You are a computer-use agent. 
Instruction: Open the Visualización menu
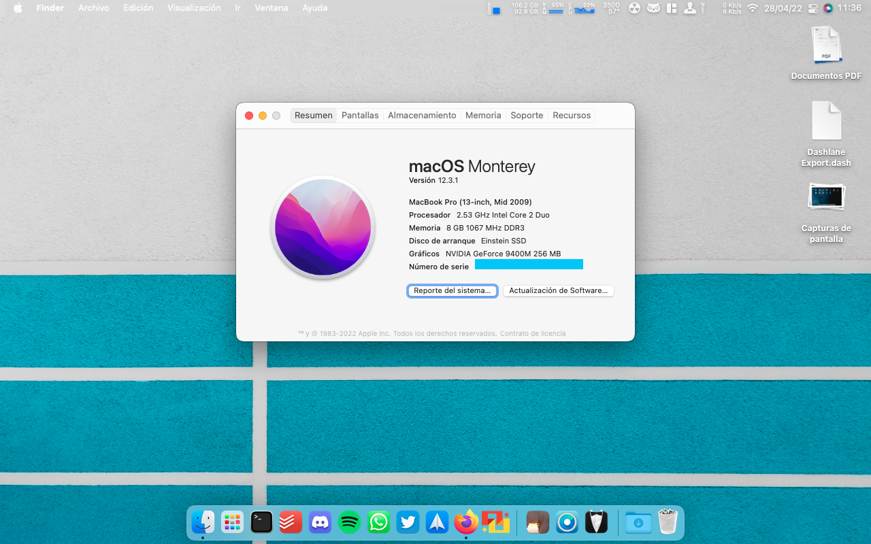pyautogui.click(x=194, y=8)
